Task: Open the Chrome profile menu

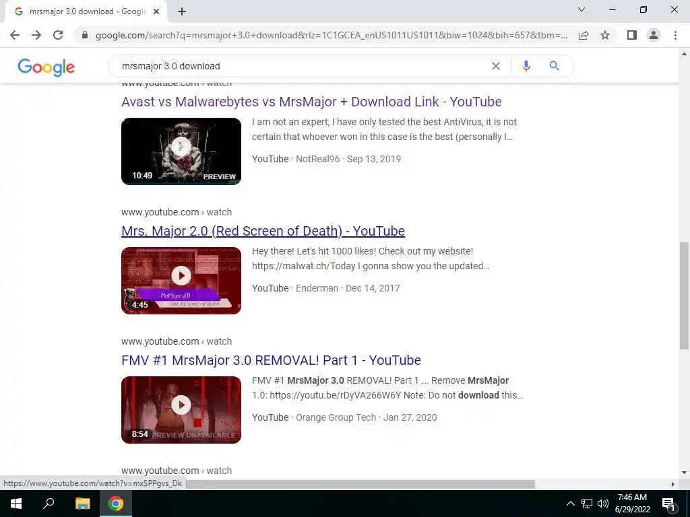Action: tap(654, 35)
